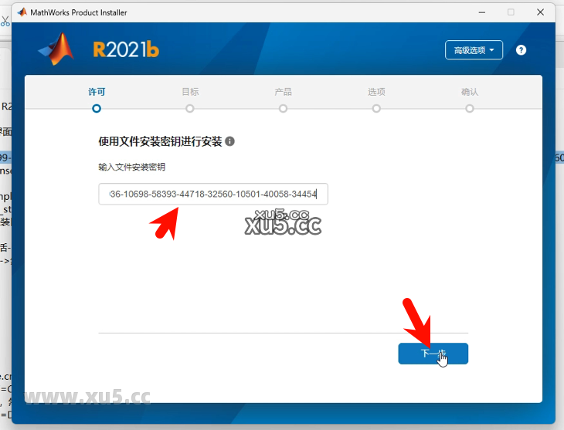The height and width of the screenshot is (430, 564).
Task: Click the 产品 step circle indicator
Action: 283,109
